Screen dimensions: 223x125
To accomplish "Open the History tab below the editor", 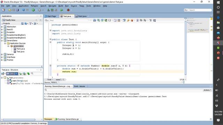I will coord(54,82).
